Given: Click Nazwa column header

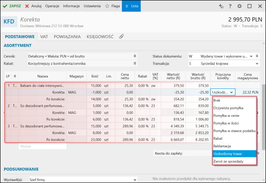Looking at the screenshot, I should coord(42,76).
